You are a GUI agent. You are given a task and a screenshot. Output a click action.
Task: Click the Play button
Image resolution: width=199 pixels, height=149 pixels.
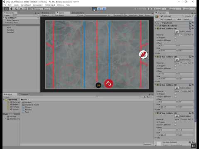point(95,9)
